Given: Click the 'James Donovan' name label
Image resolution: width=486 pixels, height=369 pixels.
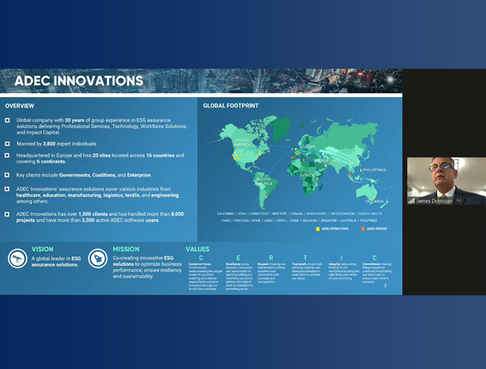Looking at the screenshot, I should tap(434, 201).
